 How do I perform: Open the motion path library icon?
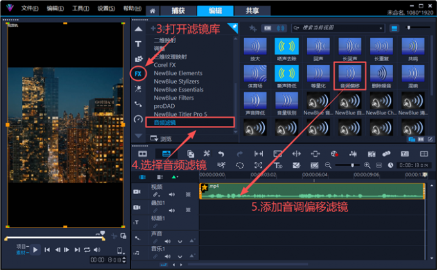(x=138, y=104)
